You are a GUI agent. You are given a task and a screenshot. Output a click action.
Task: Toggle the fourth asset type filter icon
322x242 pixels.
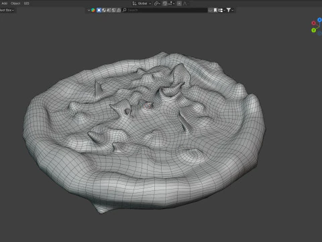pyautogui.click(x=113, y=10)
